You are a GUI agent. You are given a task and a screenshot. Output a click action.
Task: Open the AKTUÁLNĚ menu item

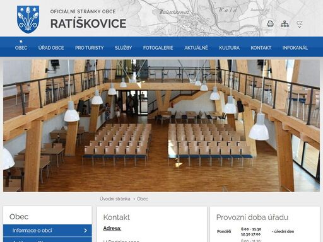196,48
